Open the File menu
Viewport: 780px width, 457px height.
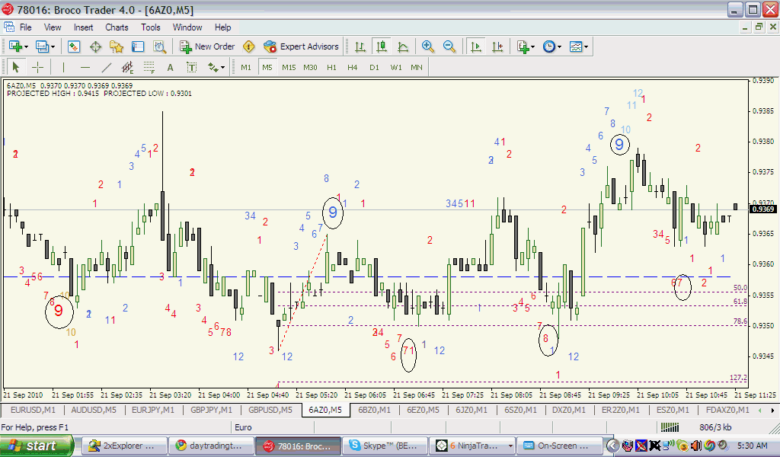coord(25,27)
